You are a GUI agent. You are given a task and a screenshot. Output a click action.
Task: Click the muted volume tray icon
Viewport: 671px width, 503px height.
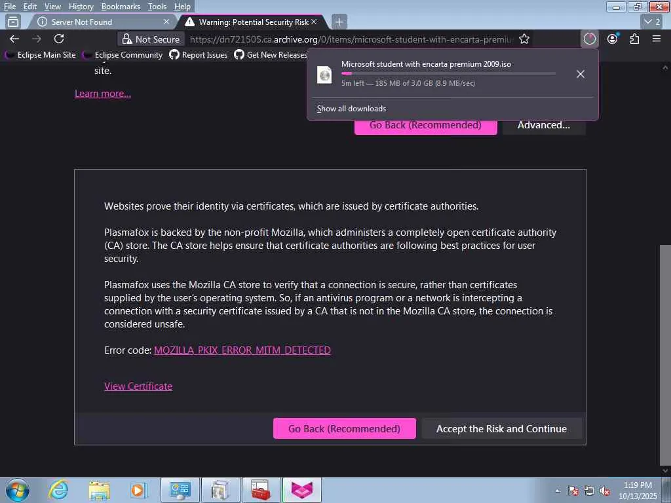605,491
